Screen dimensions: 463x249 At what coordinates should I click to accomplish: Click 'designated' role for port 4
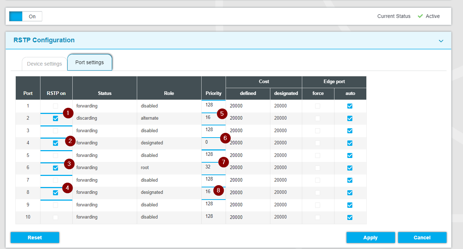152,143
